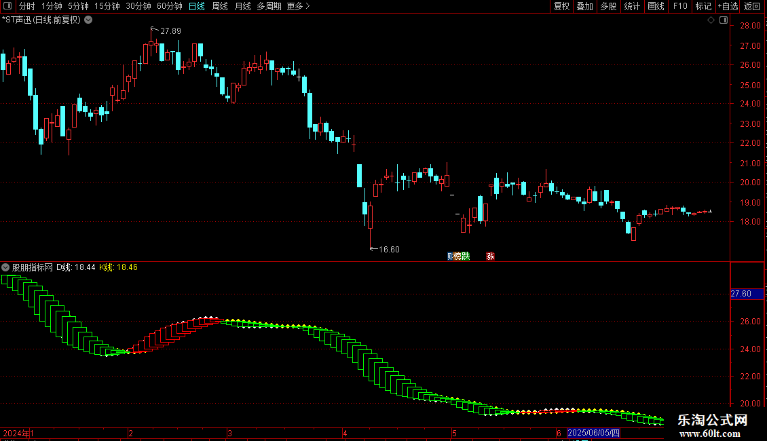The height and width of the screenshot is (441, 767).
Task: Open F10 company information
Action: coord(680,6)
